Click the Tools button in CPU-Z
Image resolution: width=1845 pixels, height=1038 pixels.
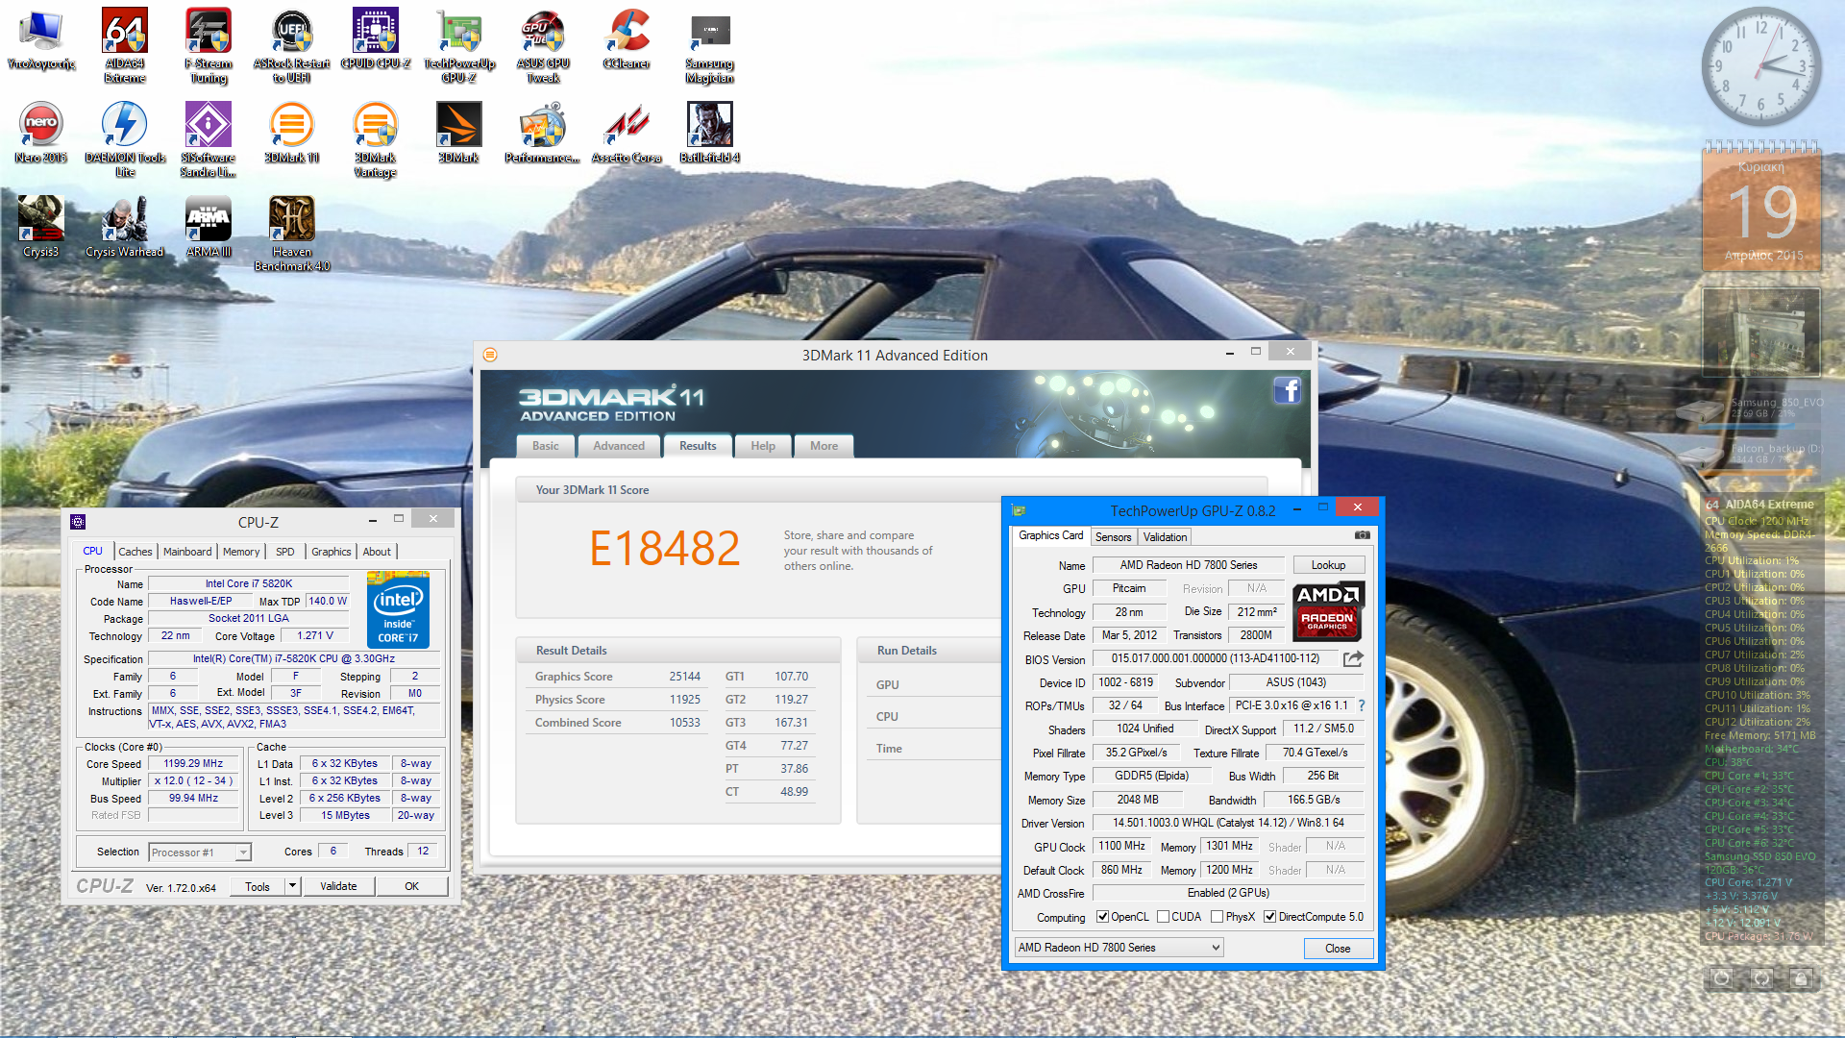[258, 886]
